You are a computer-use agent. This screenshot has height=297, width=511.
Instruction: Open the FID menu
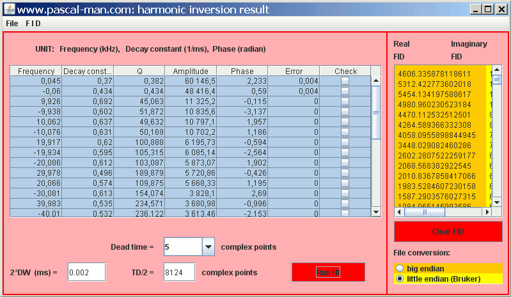pyautogui.click(x=33, y=23)
